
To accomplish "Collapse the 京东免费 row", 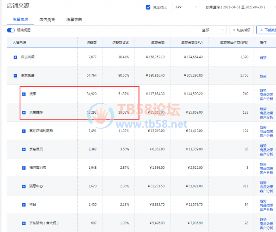I will tap(15, 76).
